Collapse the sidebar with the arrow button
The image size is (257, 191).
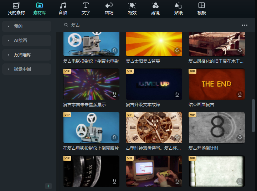coord(48,186)
